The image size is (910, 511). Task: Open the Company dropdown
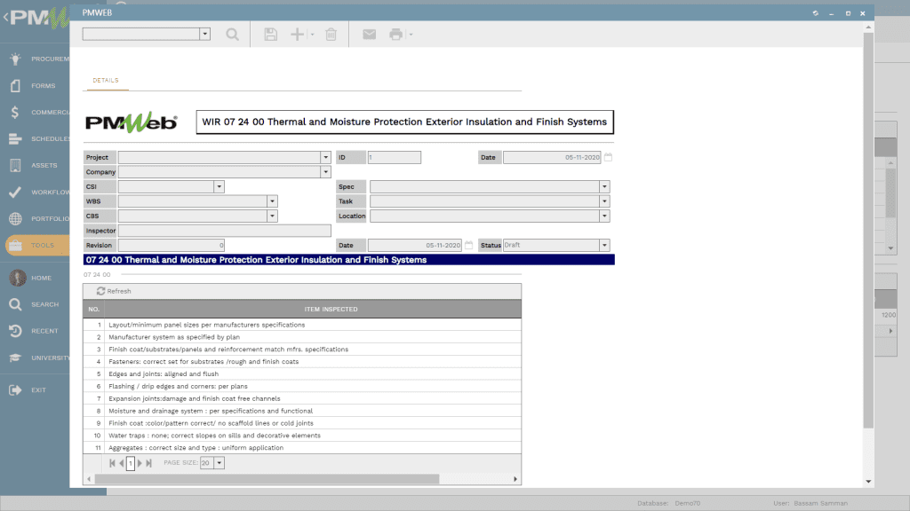325,172
